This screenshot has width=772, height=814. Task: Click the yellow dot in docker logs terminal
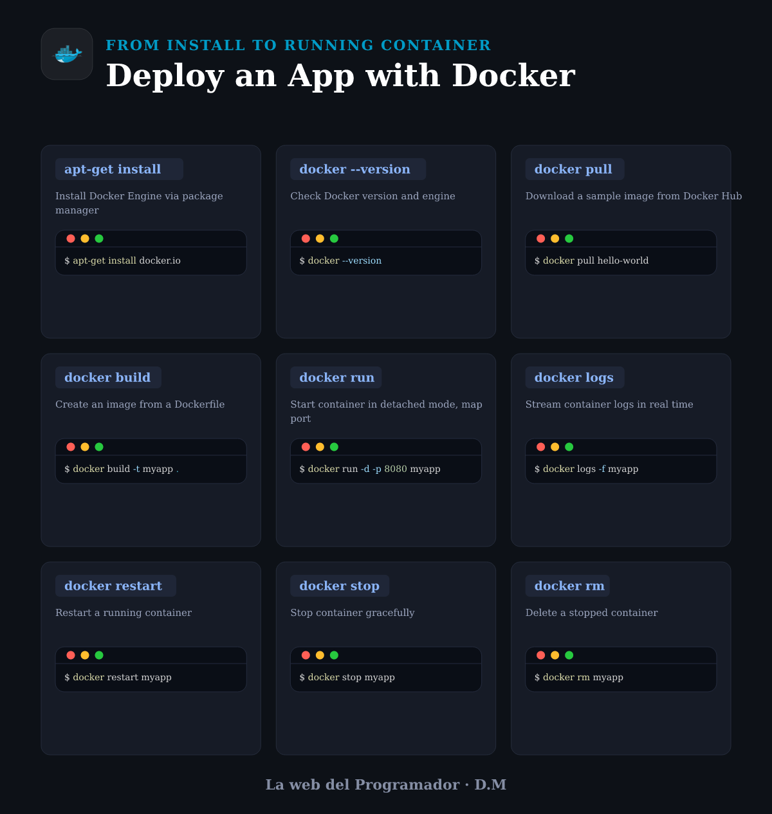click(555, 447)
